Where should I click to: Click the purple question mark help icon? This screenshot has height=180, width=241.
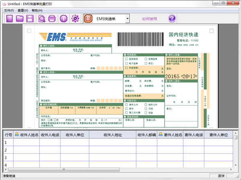coord(172,18)
